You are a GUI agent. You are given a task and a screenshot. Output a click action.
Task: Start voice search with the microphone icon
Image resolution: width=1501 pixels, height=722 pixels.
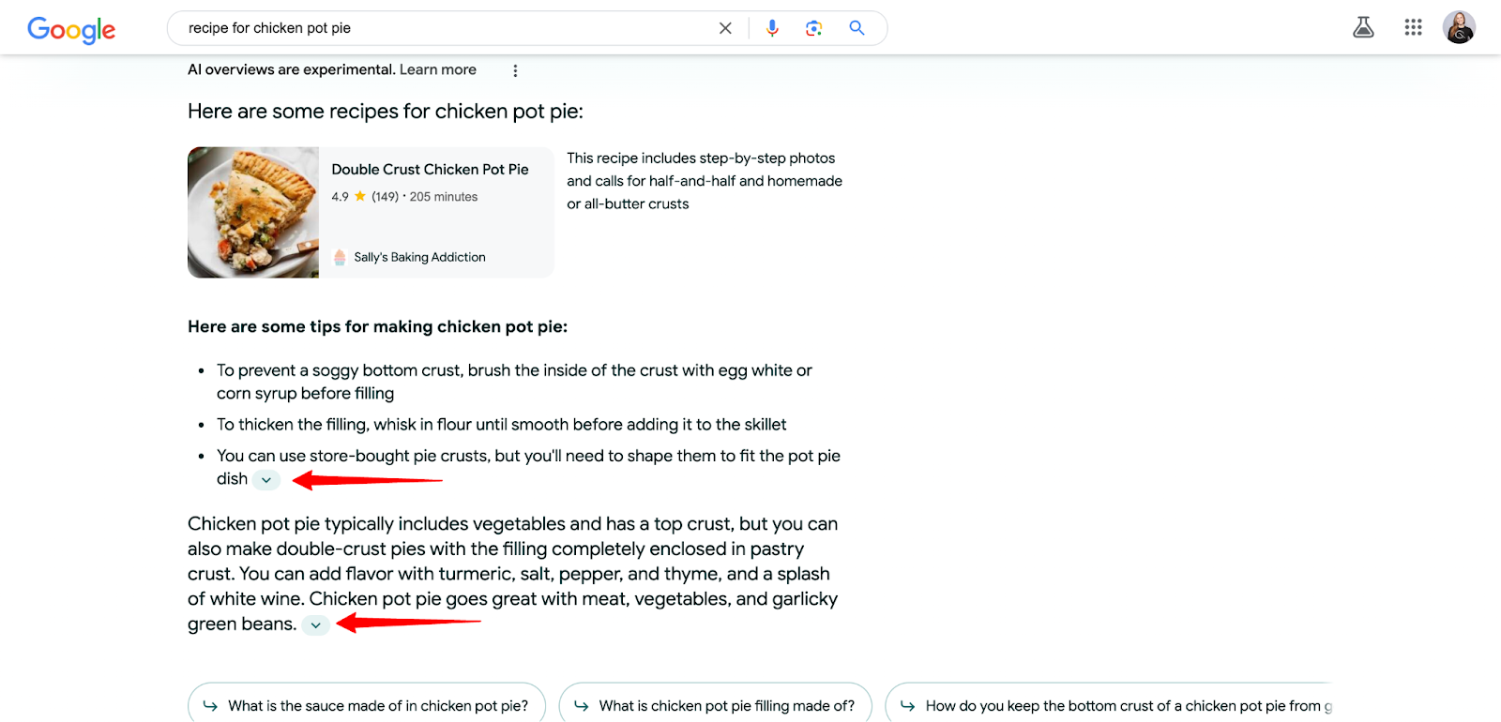772,28
